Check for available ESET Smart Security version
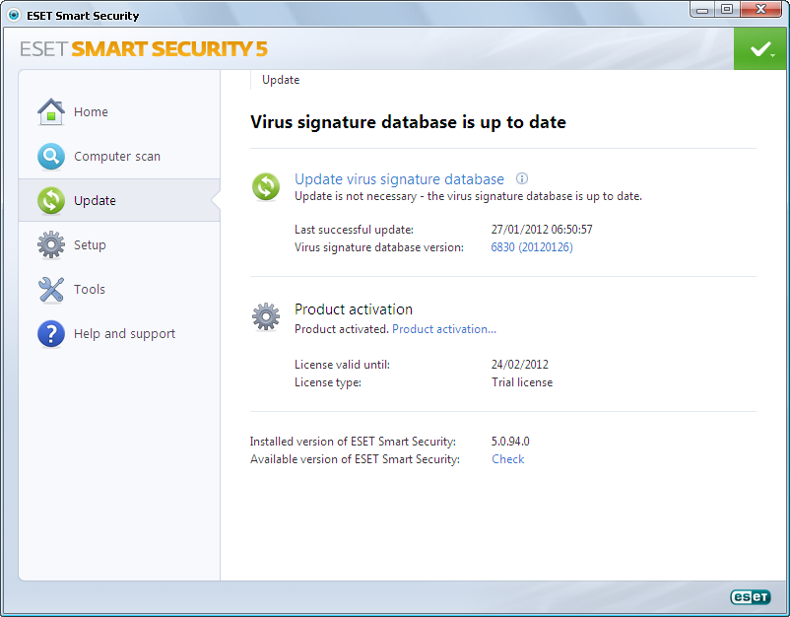The height and width of the screenshot is (617, 790). tap(508, 459)
